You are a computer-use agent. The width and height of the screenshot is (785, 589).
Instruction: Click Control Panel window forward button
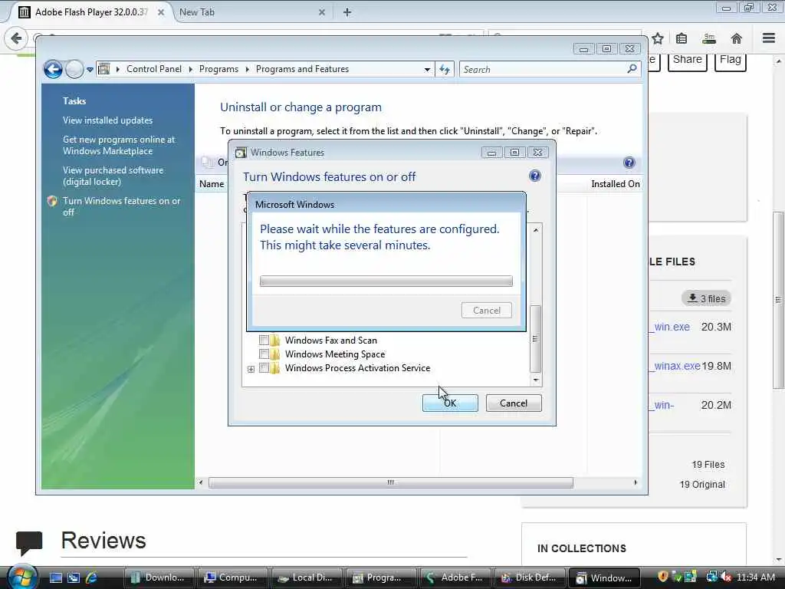point(74,69)
